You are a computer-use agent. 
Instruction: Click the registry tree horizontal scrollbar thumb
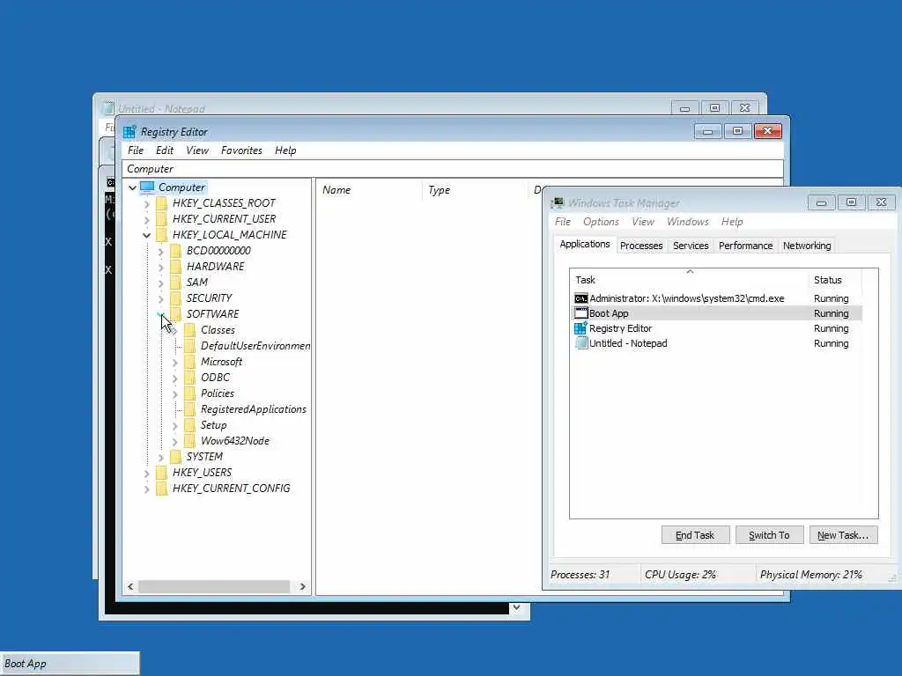pyautogui.click(x=214, y=586)
